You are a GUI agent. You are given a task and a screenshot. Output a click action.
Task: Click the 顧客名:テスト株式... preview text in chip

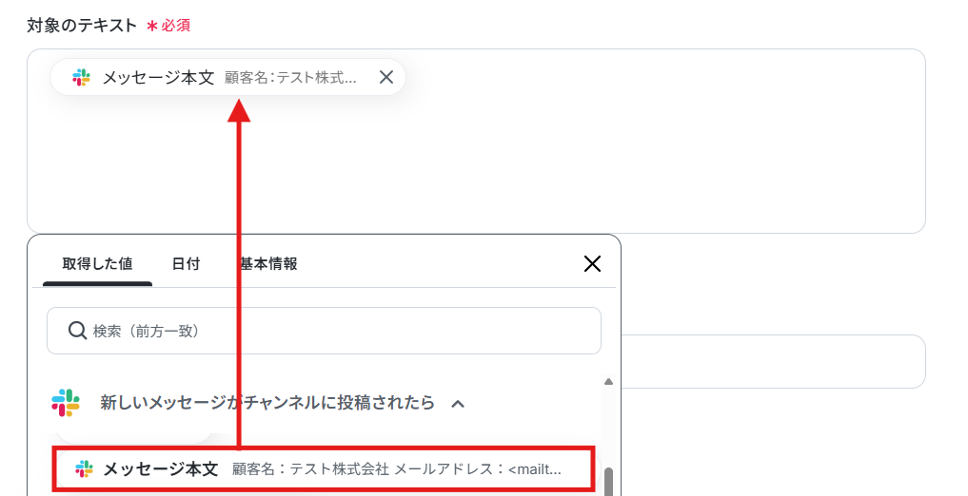click(x=290, y=78)
